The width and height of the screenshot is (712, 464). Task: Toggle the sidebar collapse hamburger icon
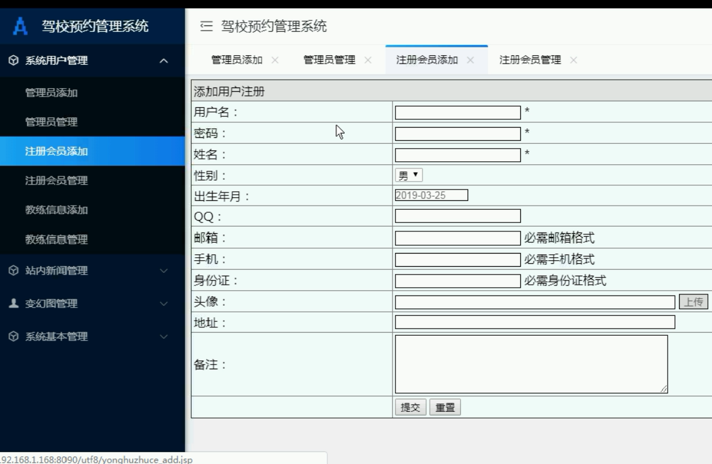click(x=207, y=26)
